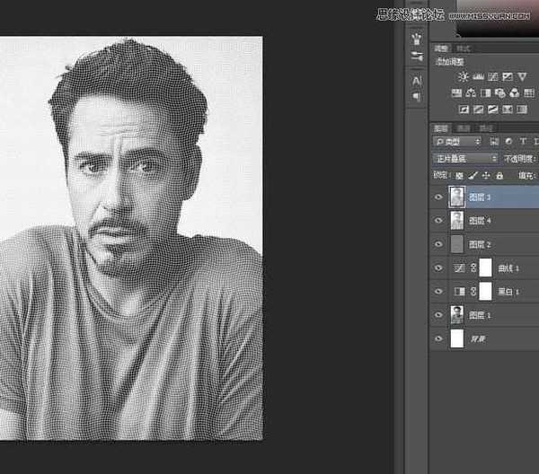
Task: Click the lock-all padlock icon
Action: [x=499, y=175]
